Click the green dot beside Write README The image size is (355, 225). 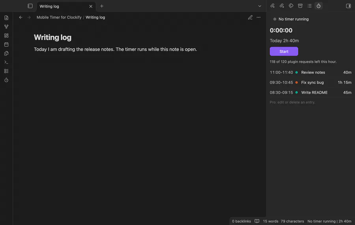[297, 92]
